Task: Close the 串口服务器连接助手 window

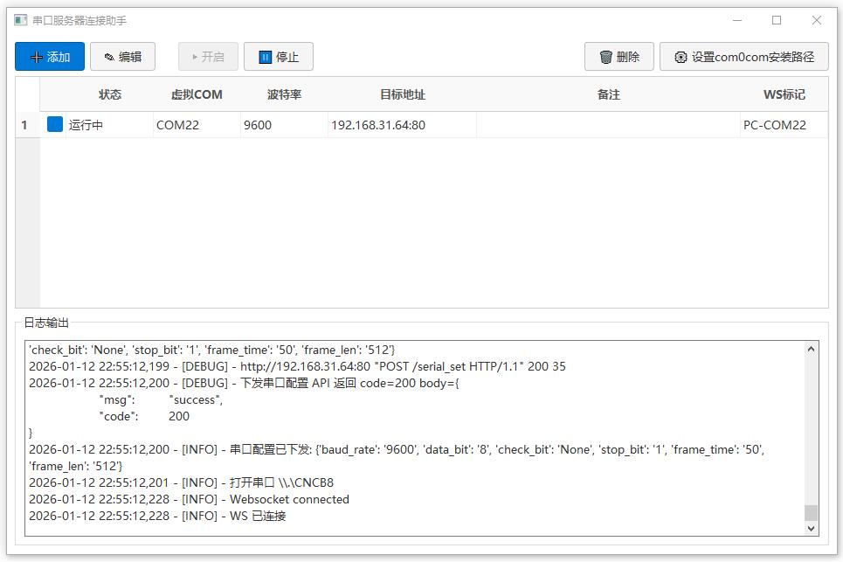Action: coord(816,20)
